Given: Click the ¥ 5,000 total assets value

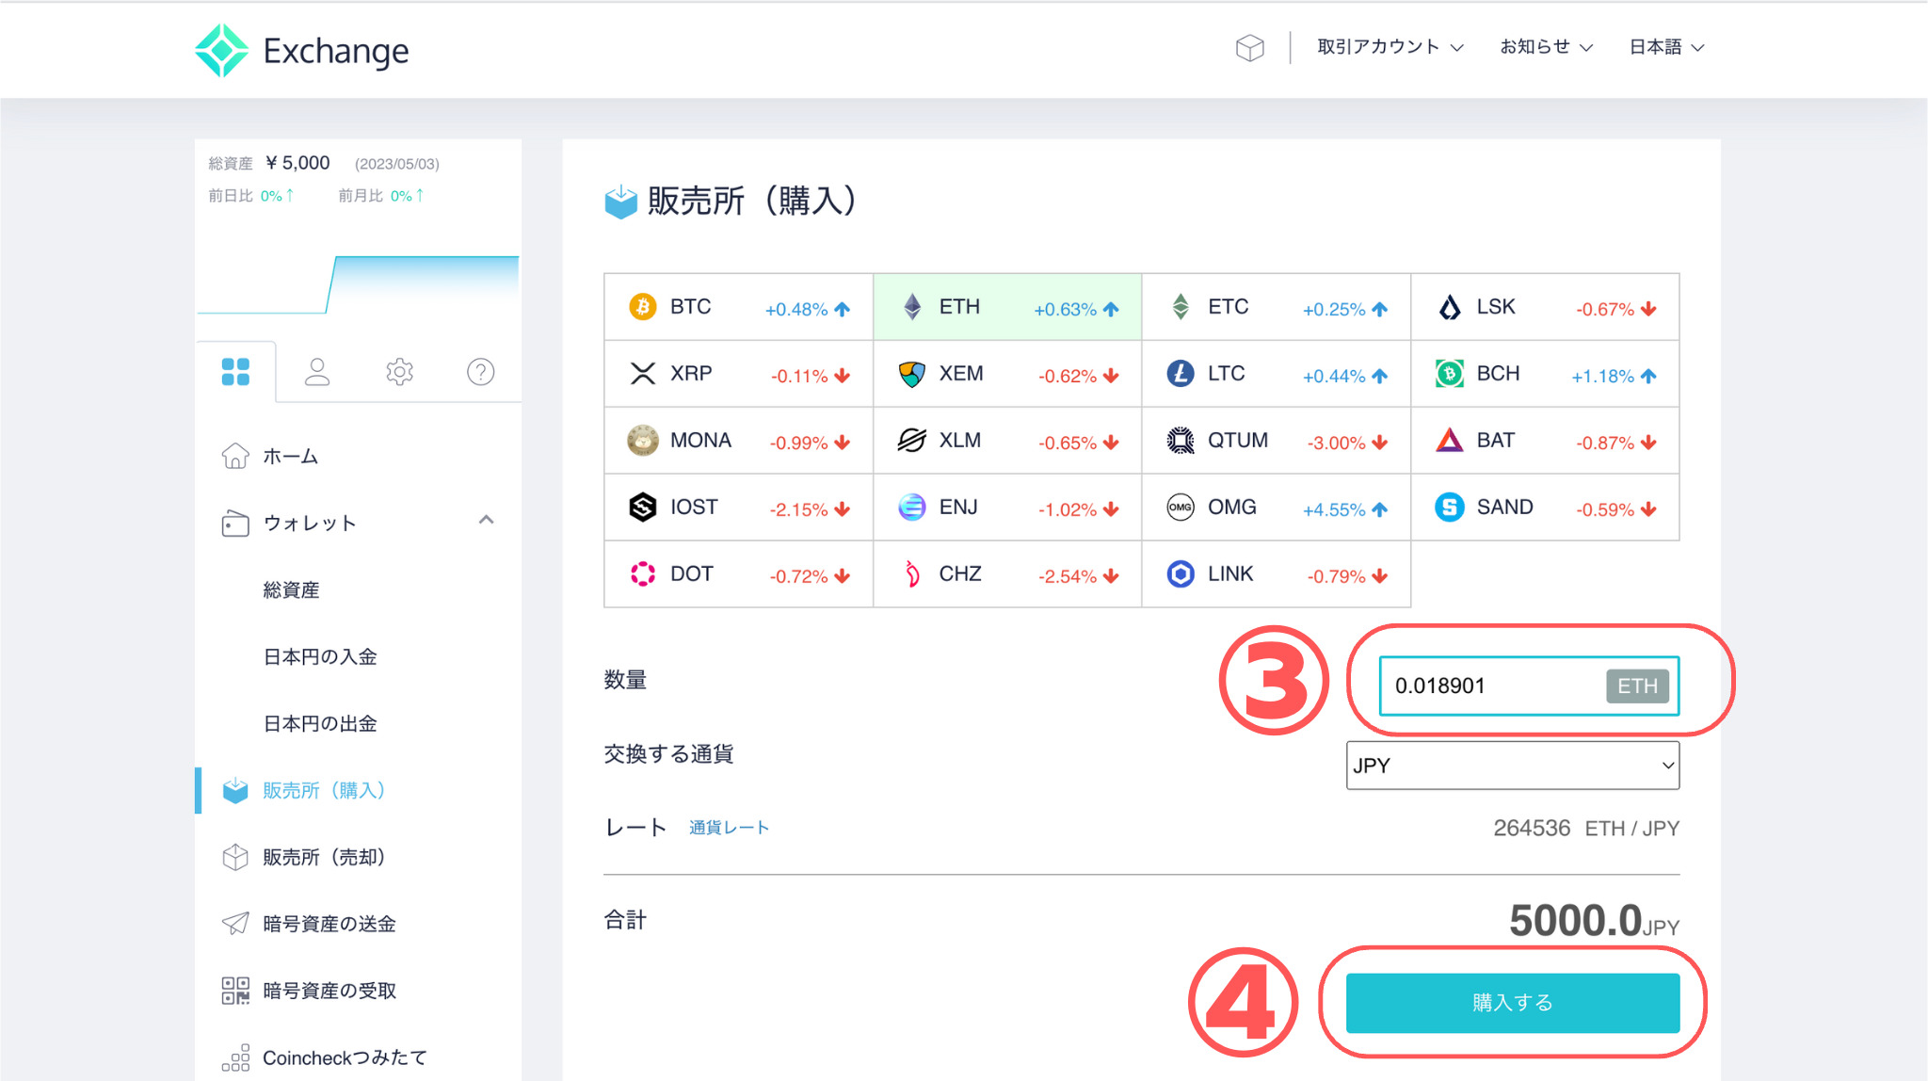Looking at the screenshot, I should (297, 163).
